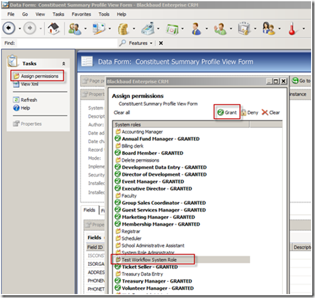The image size is (315, 298).
Task: Select Board Member - GRANTED role
Action: coord(149,153)
